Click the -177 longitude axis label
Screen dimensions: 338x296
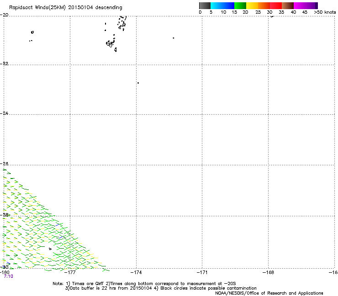point(70,272)
